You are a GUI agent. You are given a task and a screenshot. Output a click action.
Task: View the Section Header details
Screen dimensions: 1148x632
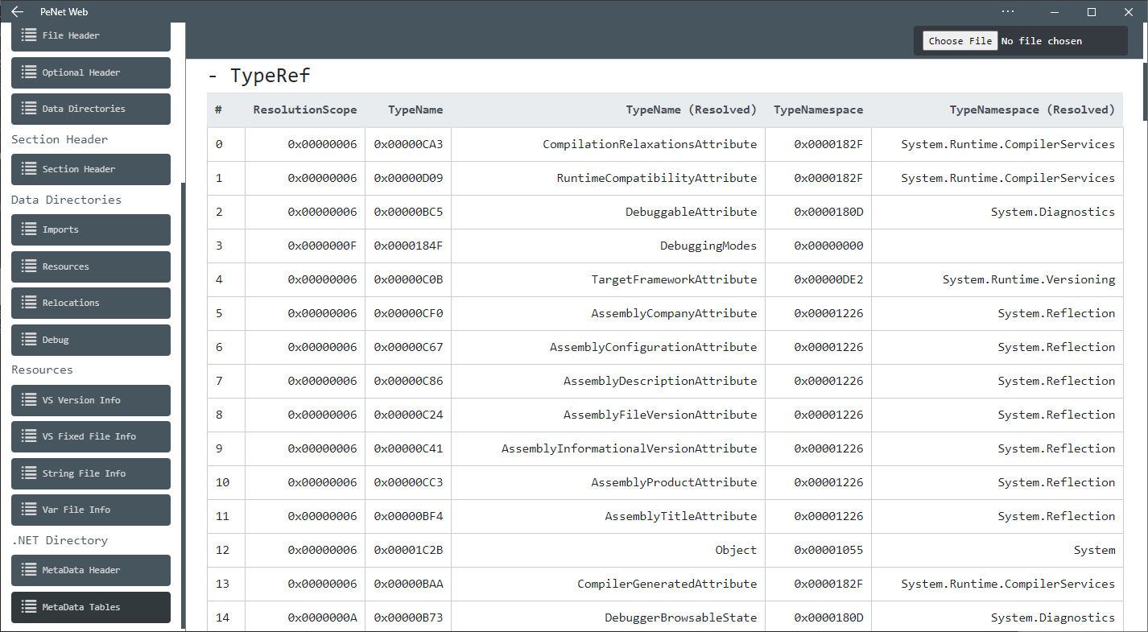(90, 169)
